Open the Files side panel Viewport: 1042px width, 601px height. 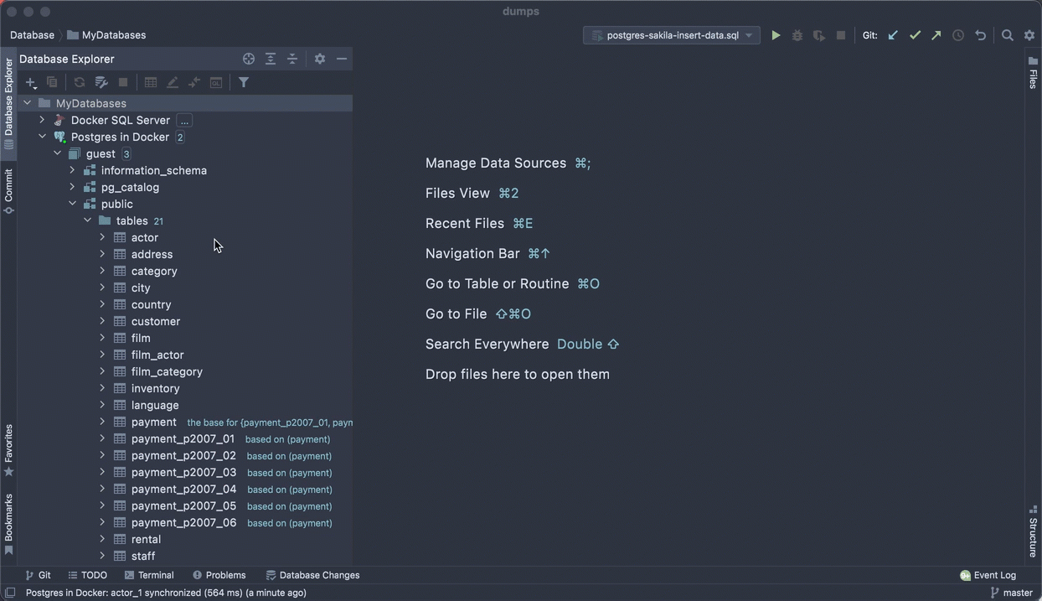1034,73
